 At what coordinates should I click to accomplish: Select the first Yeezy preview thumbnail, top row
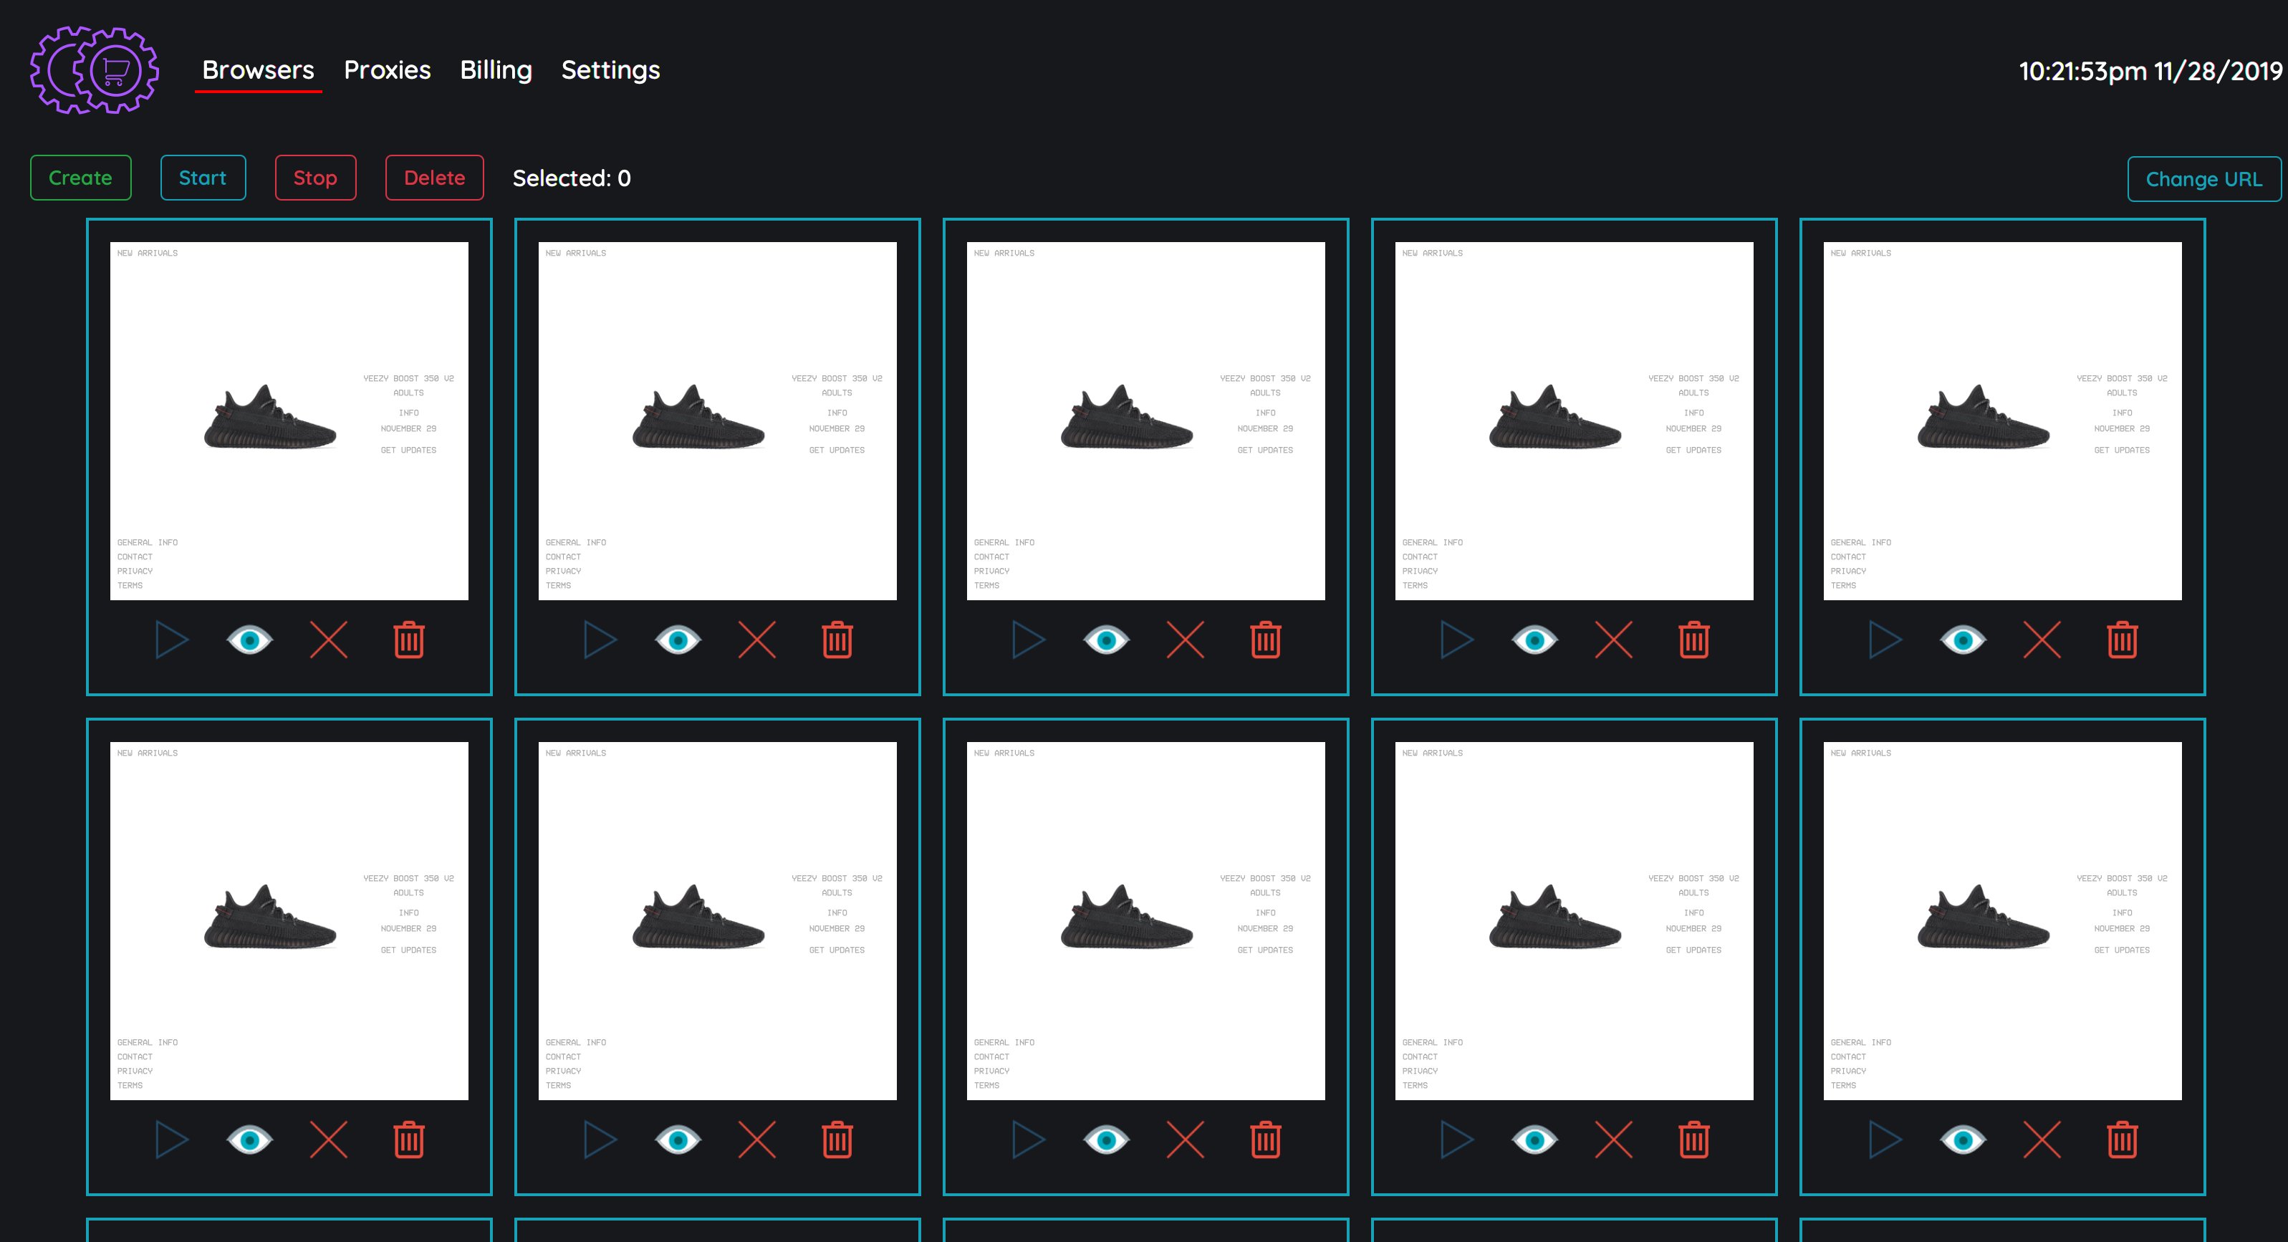click(289, 421)
